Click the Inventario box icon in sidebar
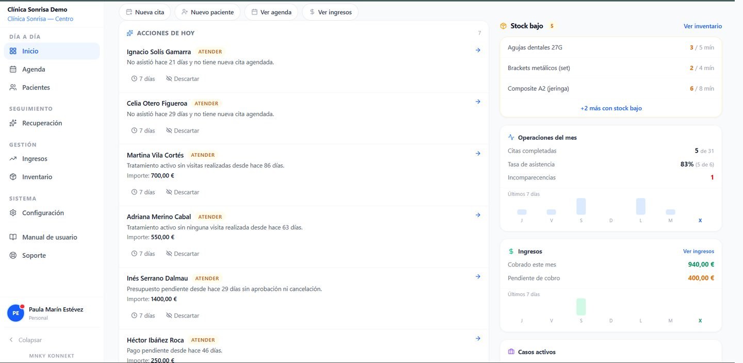 (x=13, y=177)
